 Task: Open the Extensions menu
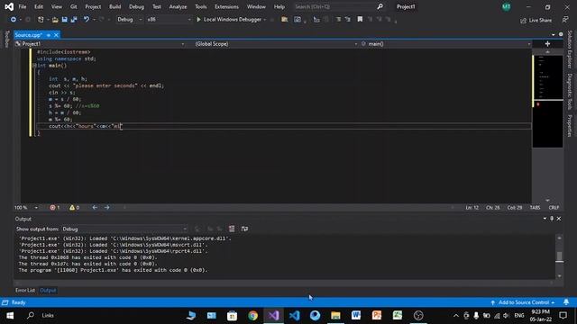click(x=226, y=6)
